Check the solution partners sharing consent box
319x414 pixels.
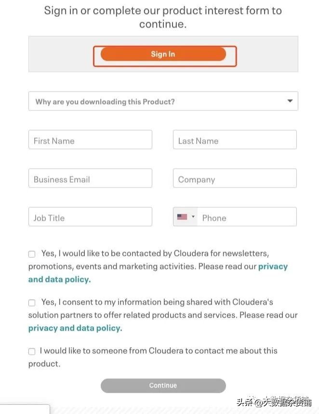(32, 303)
